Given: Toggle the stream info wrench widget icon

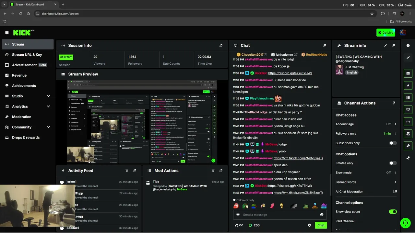Looking at the screenshot, I should point(408,146).
